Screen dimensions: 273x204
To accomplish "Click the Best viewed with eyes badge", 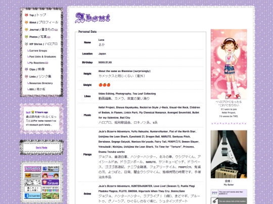I will click(x=33, y=176).
